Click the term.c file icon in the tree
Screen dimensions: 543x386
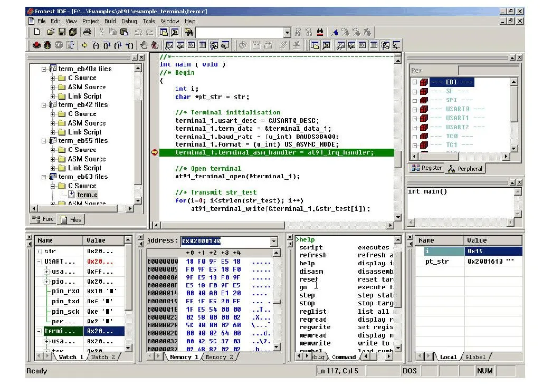71,195
